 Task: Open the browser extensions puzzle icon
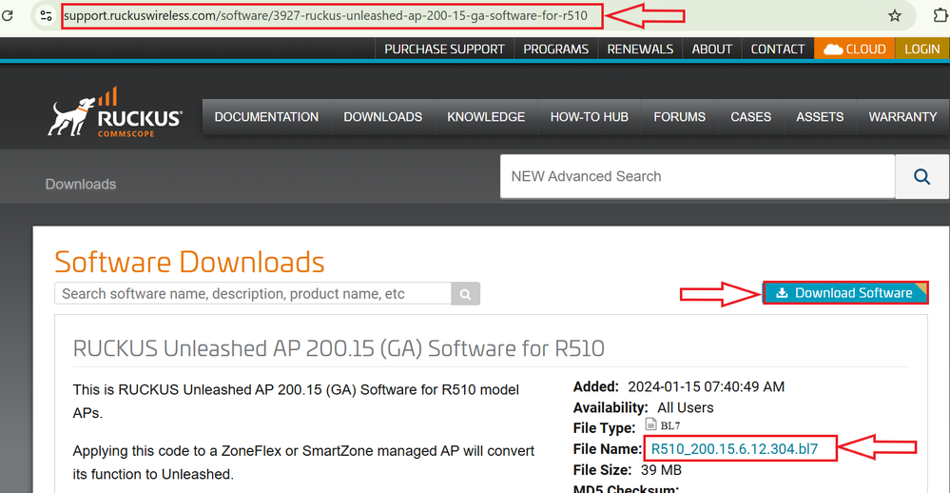929,16
